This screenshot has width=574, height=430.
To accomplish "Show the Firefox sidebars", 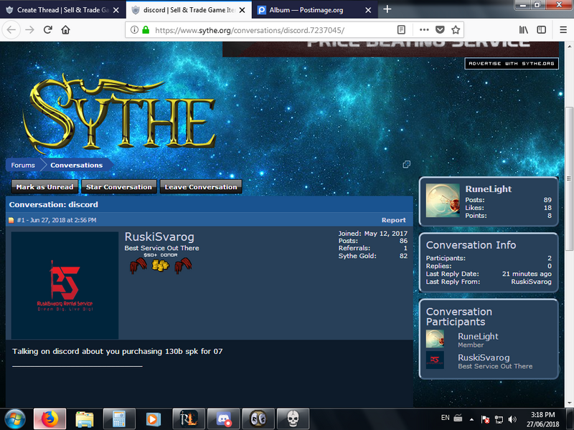I will [542, 29].
